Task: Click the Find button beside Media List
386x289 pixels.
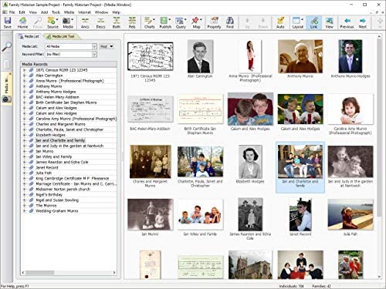Action: point(107,46)
